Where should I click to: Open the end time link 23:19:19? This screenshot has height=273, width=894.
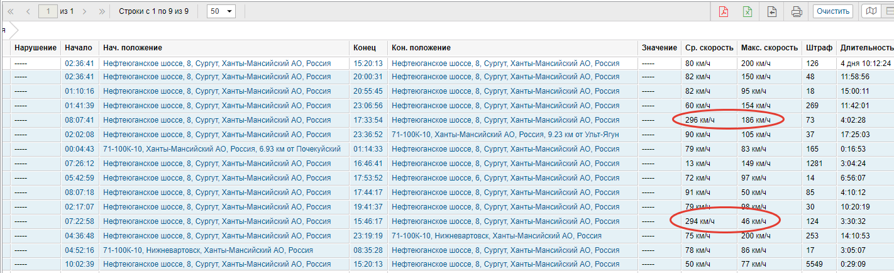[x=368, y=236]
